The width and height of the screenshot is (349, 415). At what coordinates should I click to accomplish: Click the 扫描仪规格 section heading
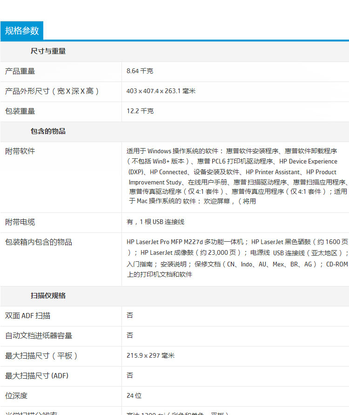click(48, 296)
